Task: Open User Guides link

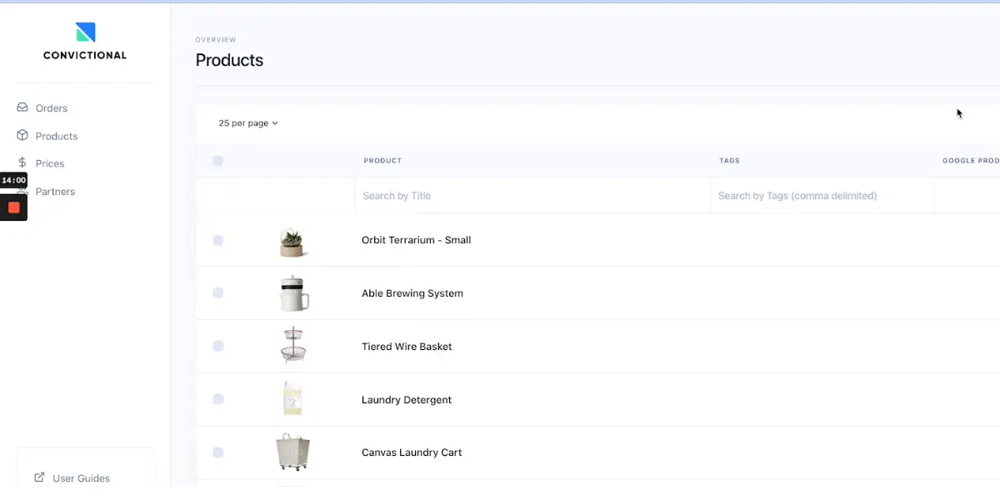Action: pos(81,478)
